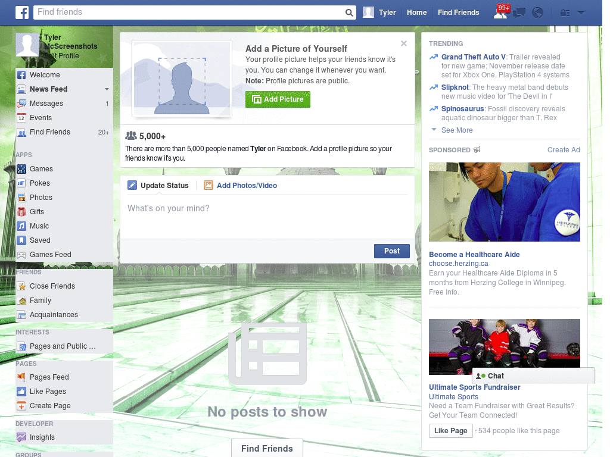
Task: Open the Games Feed controller icon
Action: tap(21, 255)
